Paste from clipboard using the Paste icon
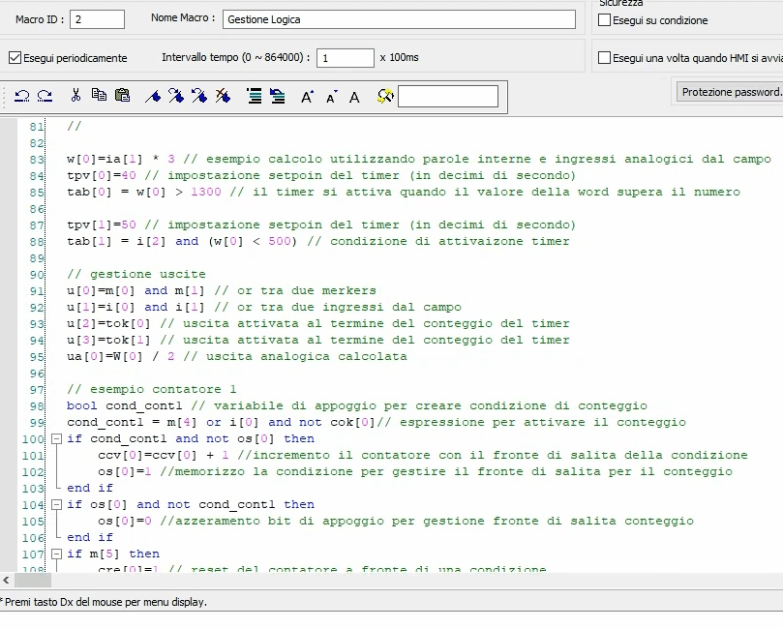Screen dimensions: 783x629 (x=122, y=95)
